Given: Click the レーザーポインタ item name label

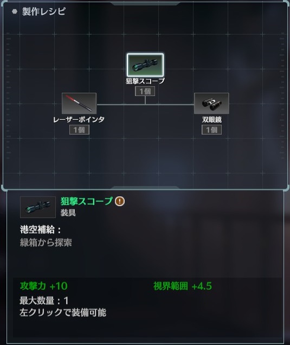Looking at the screenshot, I should coord(79,119).
